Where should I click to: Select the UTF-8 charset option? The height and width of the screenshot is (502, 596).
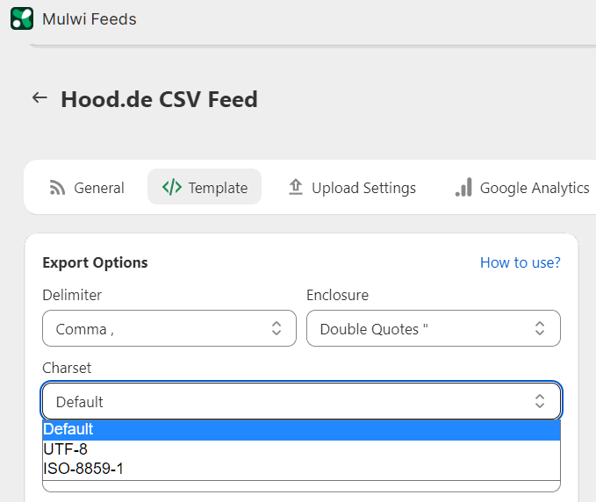tap(301, 449)
